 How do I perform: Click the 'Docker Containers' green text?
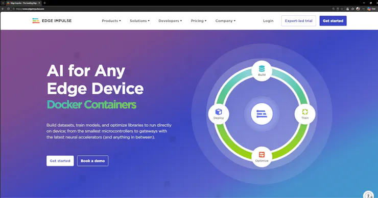[x=91, y=104]
